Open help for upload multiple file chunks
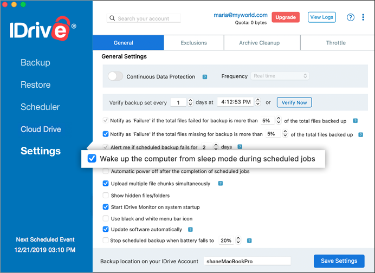Viewport: 375px width, 273px height. (221, 184)
